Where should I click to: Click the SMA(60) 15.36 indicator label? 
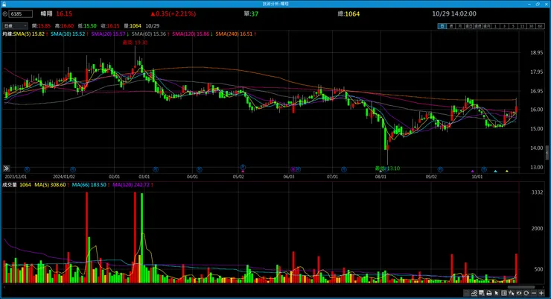149,34
